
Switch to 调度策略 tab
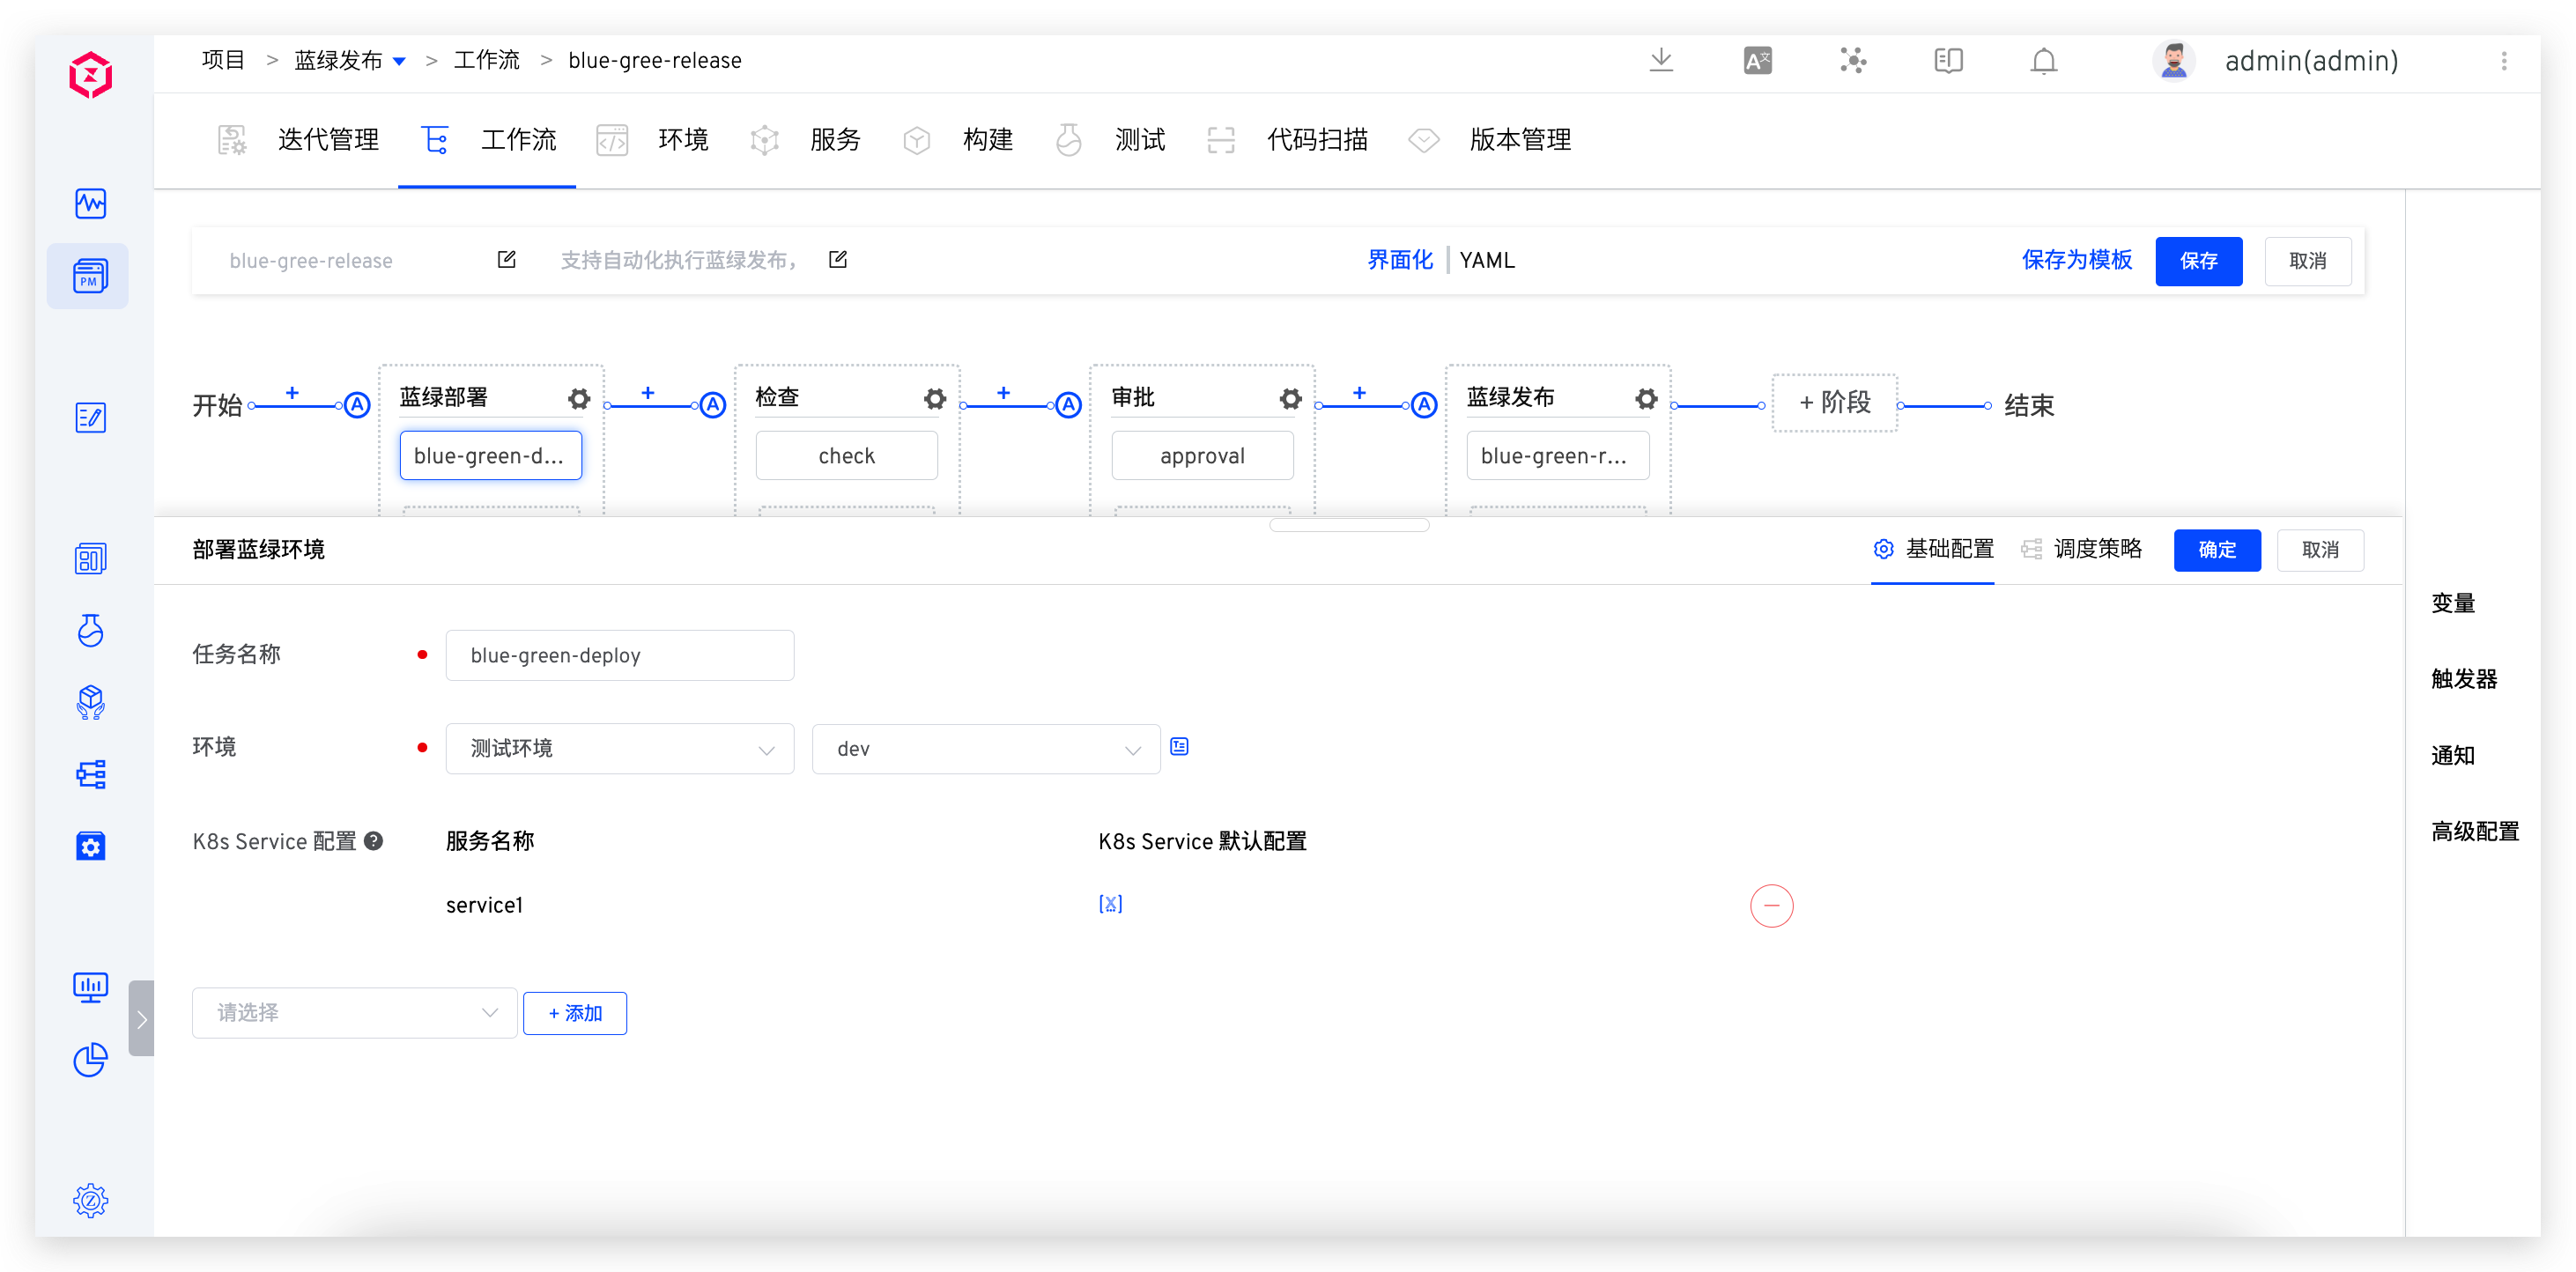pyautogui.click(x=2082, y=549)
